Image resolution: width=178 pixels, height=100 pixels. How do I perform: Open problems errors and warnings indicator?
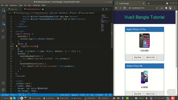tap(22, 95)
